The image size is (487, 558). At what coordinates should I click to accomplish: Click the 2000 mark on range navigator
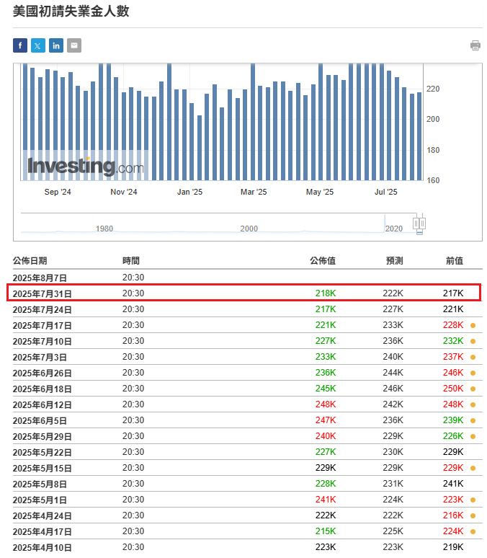(249, 229)
